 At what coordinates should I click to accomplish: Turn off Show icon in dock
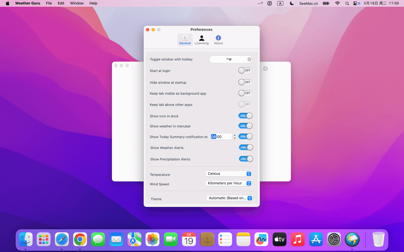245,116
